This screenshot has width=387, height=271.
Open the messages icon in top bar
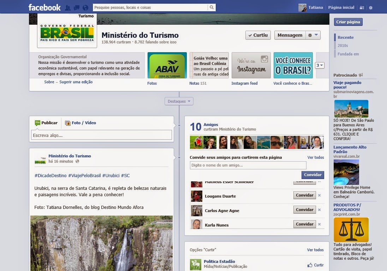[x=77, y=8]
